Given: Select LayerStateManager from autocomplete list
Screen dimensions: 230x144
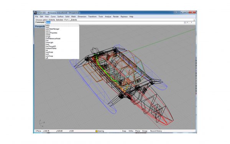Looking at the screenshot, I should tap(53, 29).
